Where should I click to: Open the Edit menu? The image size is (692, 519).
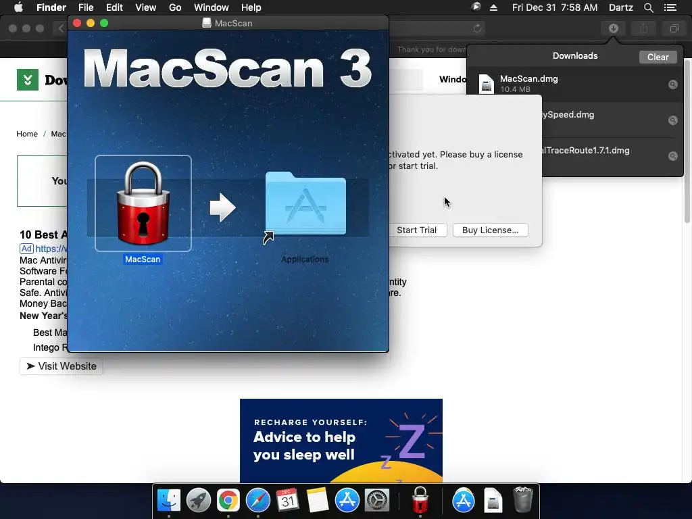[x=114, y=7]
